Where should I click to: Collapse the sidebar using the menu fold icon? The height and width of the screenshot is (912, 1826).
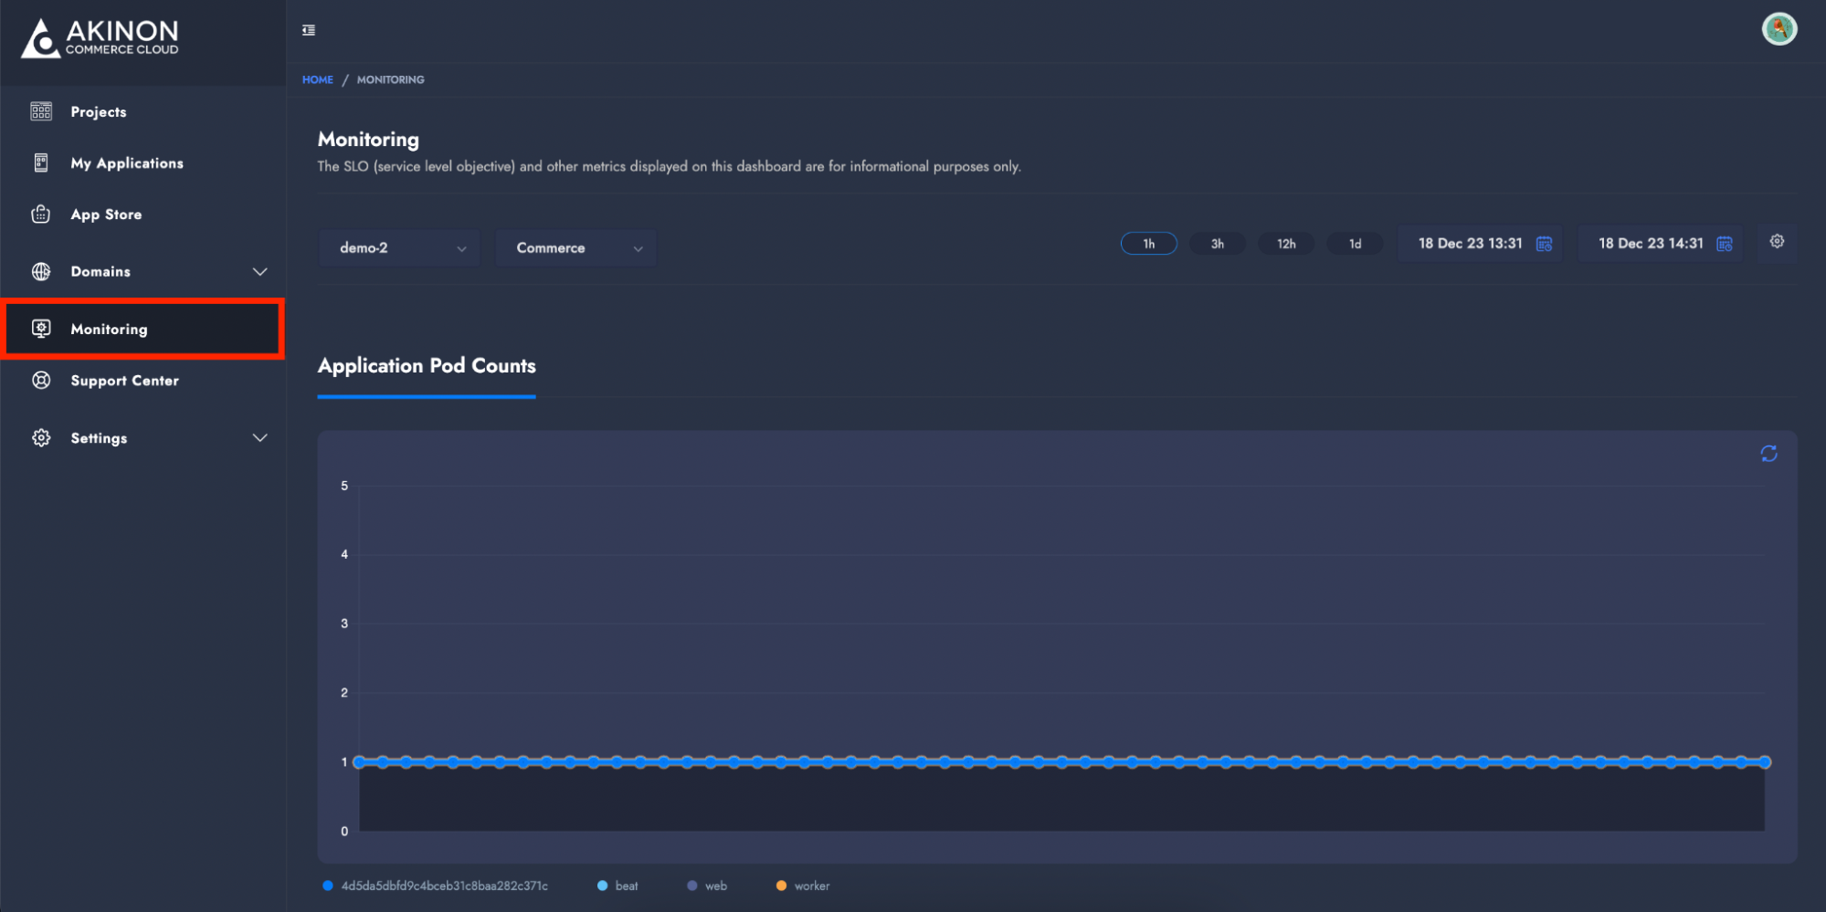pyautogui.click(x=309, y=30)
